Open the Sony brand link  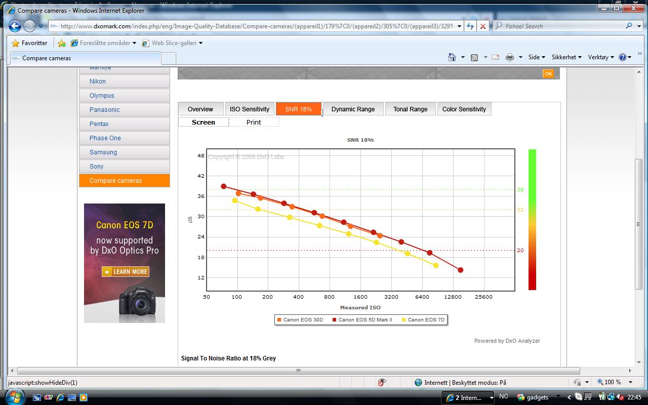(x=125, y=167)
